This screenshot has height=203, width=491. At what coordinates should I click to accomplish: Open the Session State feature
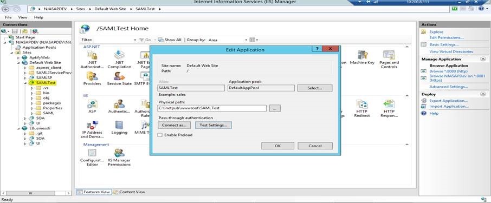(119, 78)
